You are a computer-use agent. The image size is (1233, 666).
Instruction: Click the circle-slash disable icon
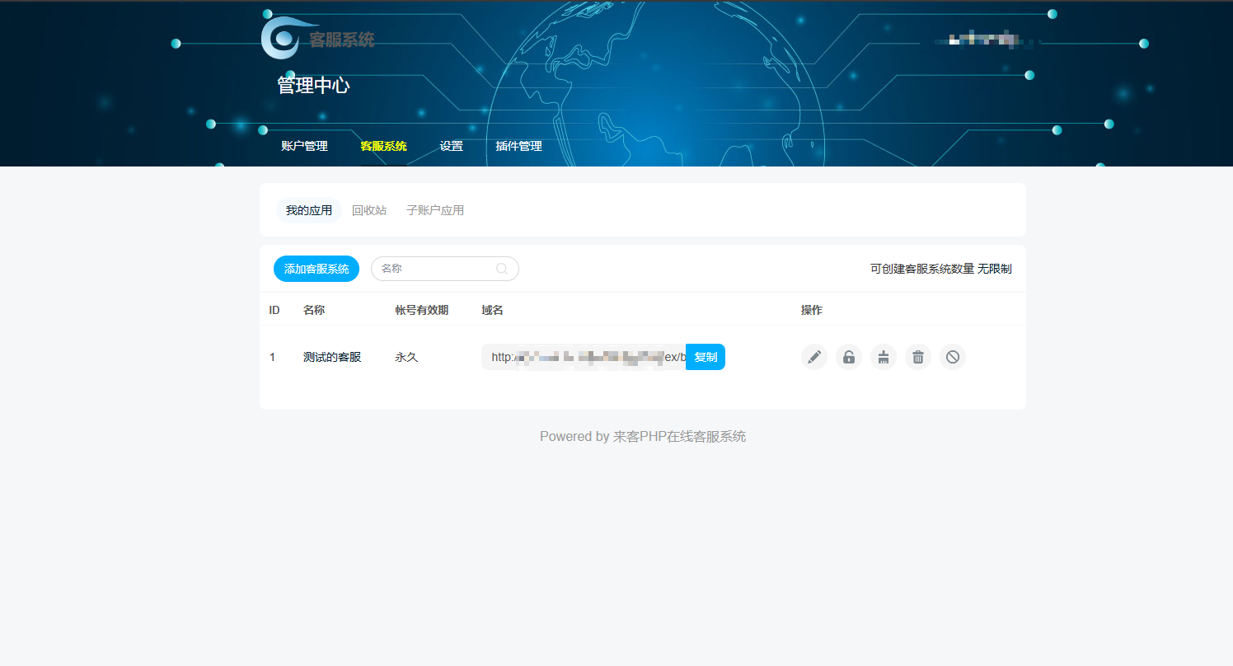(x=952, y=357)
